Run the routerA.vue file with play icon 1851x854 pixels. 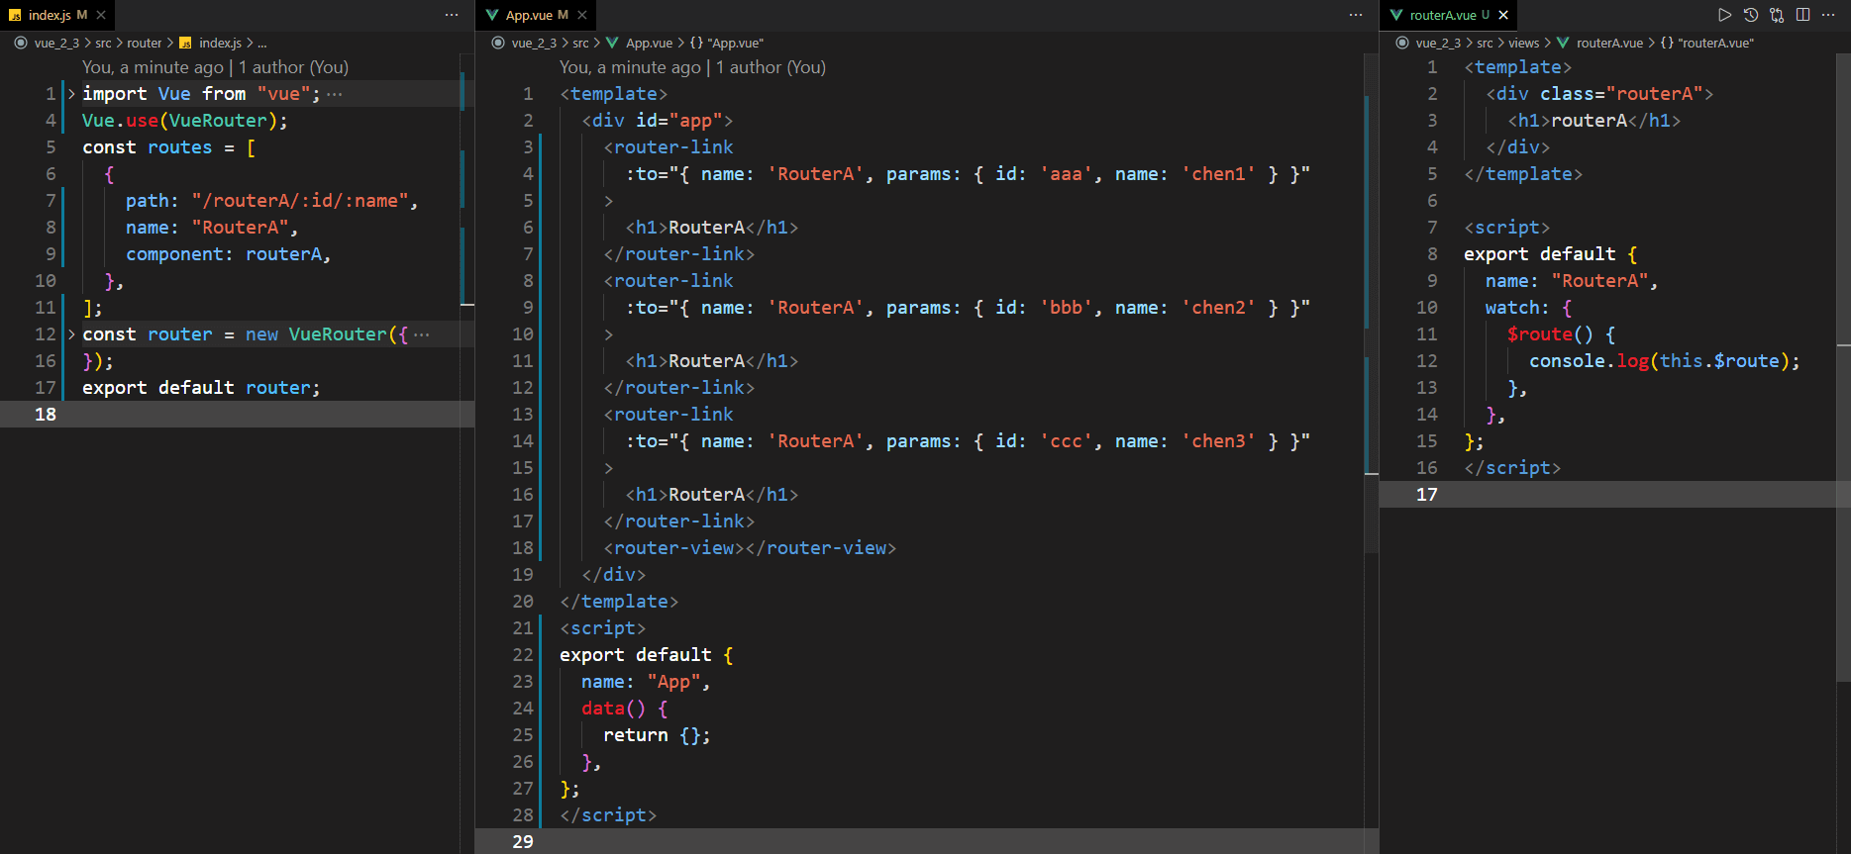click(1724, 15)
